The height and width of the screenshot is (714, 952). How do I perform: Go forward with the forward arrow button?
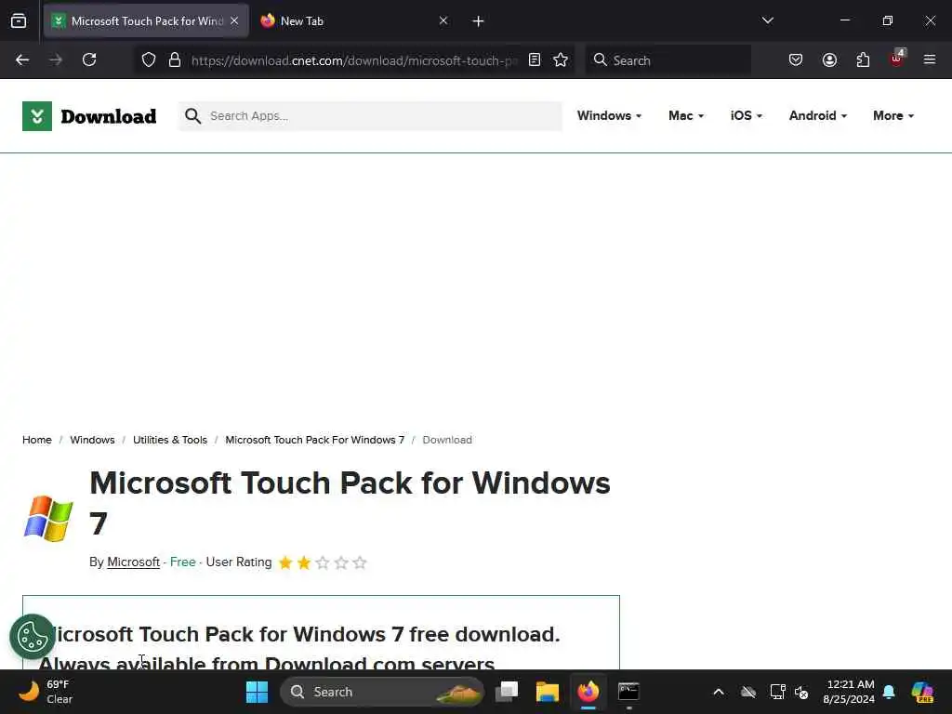click(56, 60)
